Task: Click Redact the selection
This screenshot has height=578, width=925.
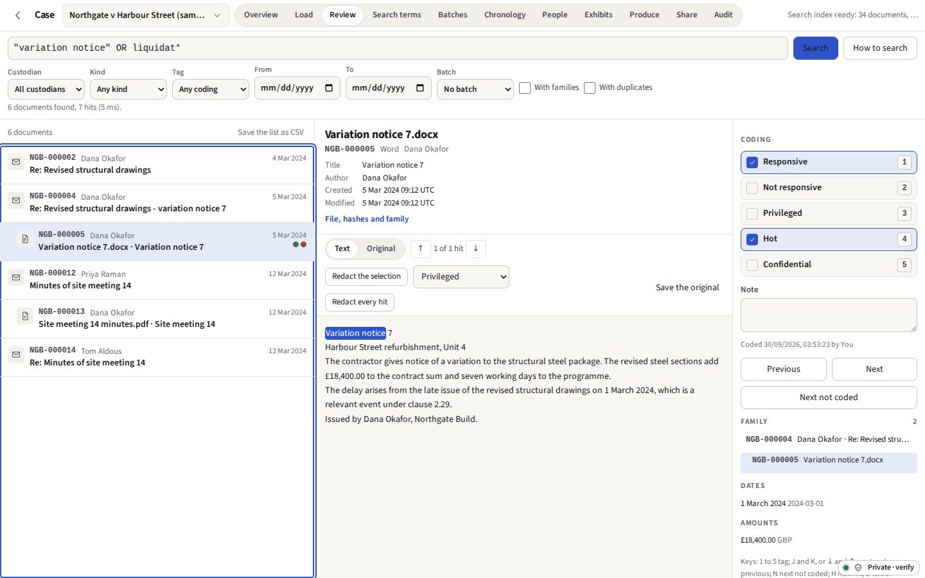Action: [366, 277]
